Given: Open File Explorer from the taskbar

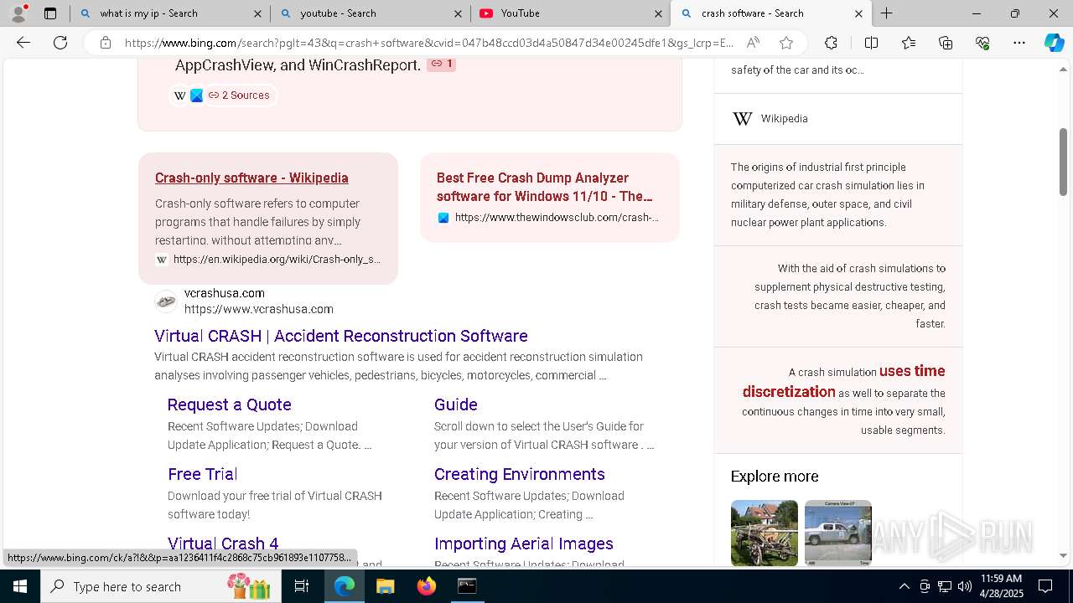Looking at the screenshot, I should [x=385, y=586].
